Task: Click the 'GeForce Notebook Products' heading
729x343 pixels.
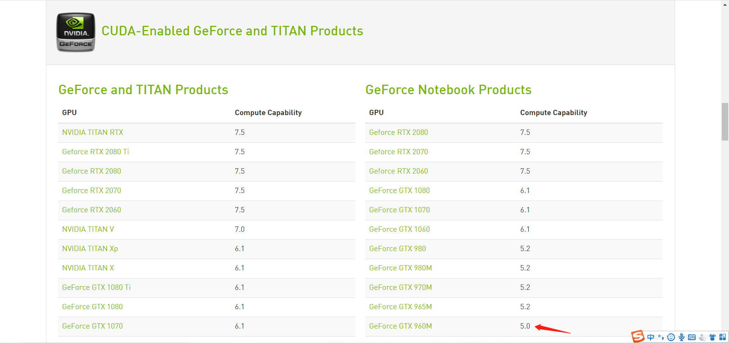Action: (x=448, y=90)
